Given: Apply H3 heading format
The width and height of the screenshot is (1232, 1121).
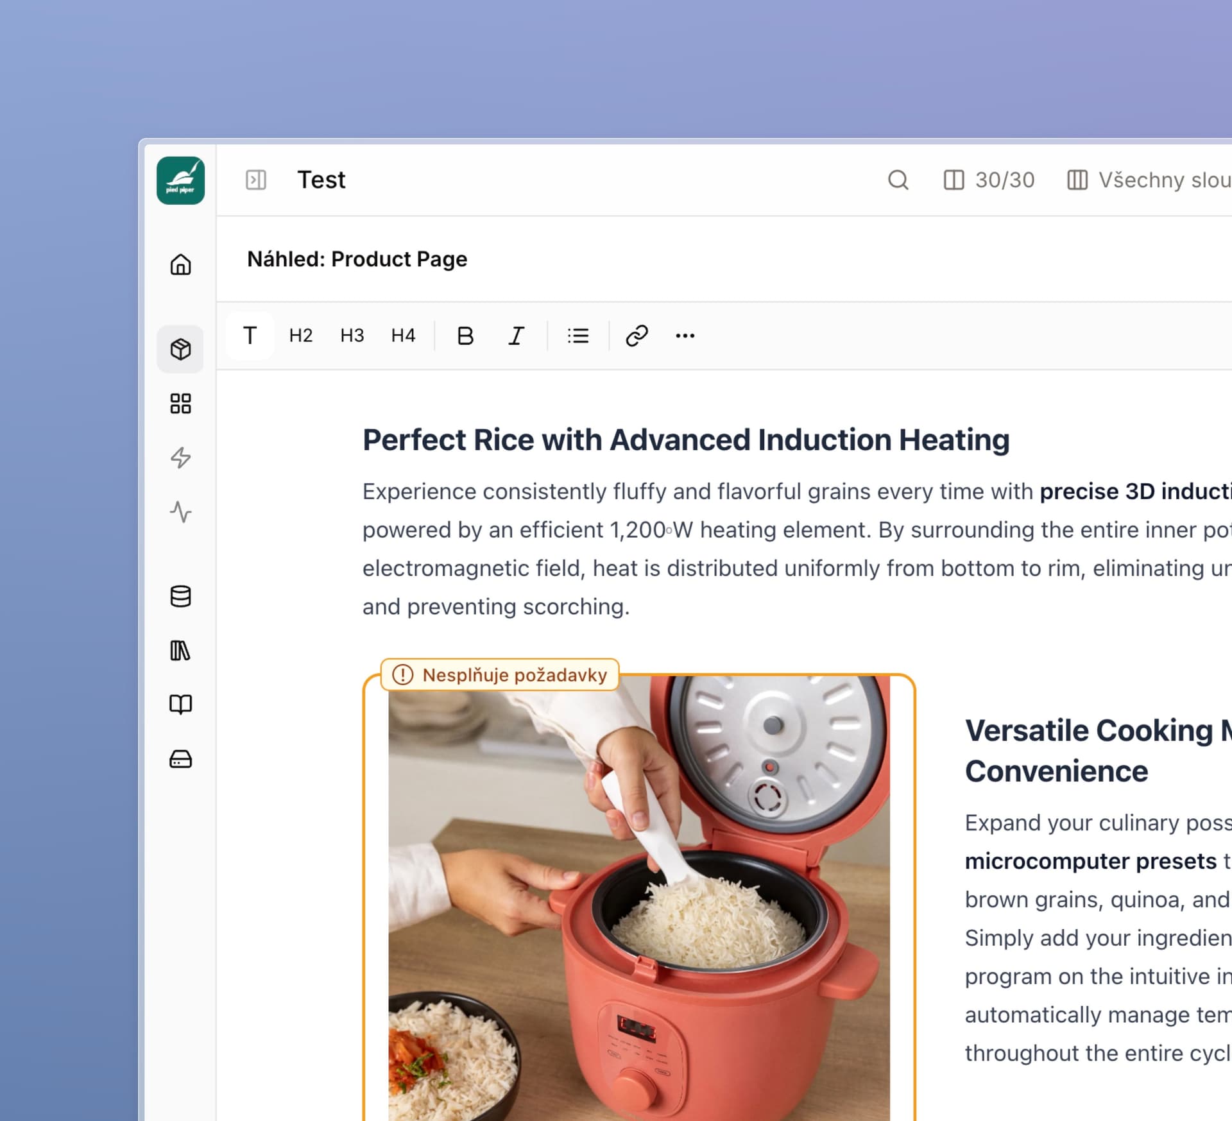Looking at the screenshot, I should 352,336.
